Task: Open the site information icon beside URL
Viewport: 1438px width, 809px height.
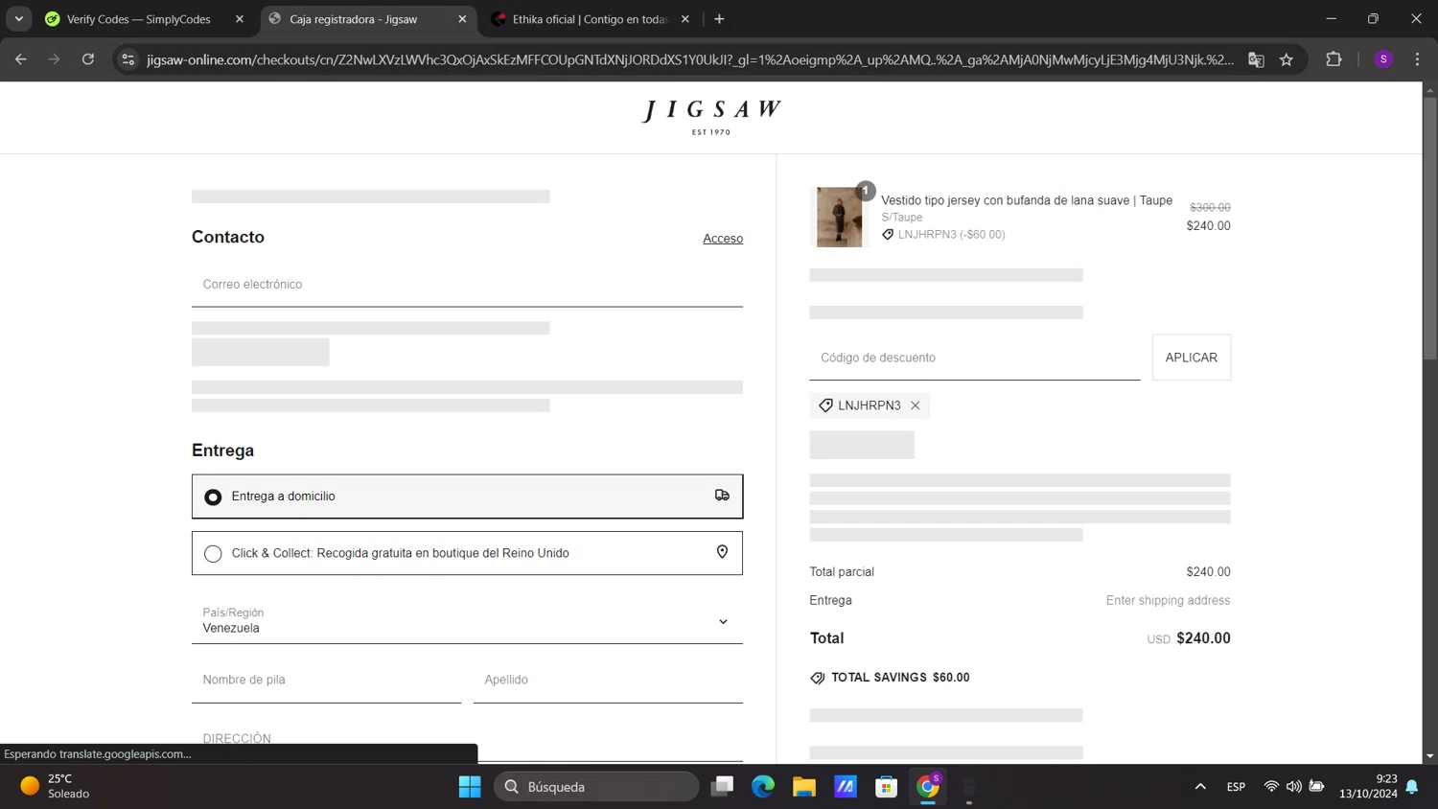Action: [x=128, y=59]
